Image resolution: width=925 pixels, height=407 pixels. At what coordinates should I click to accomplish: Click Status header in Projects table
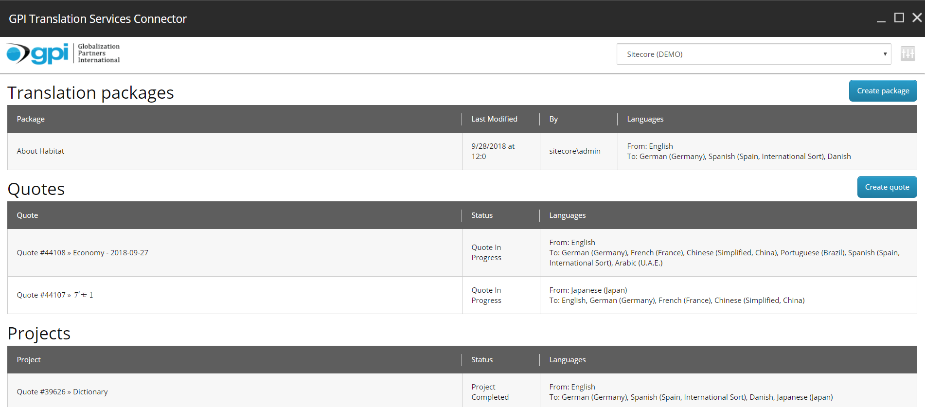pyautogui.click(x=482, y=360)
